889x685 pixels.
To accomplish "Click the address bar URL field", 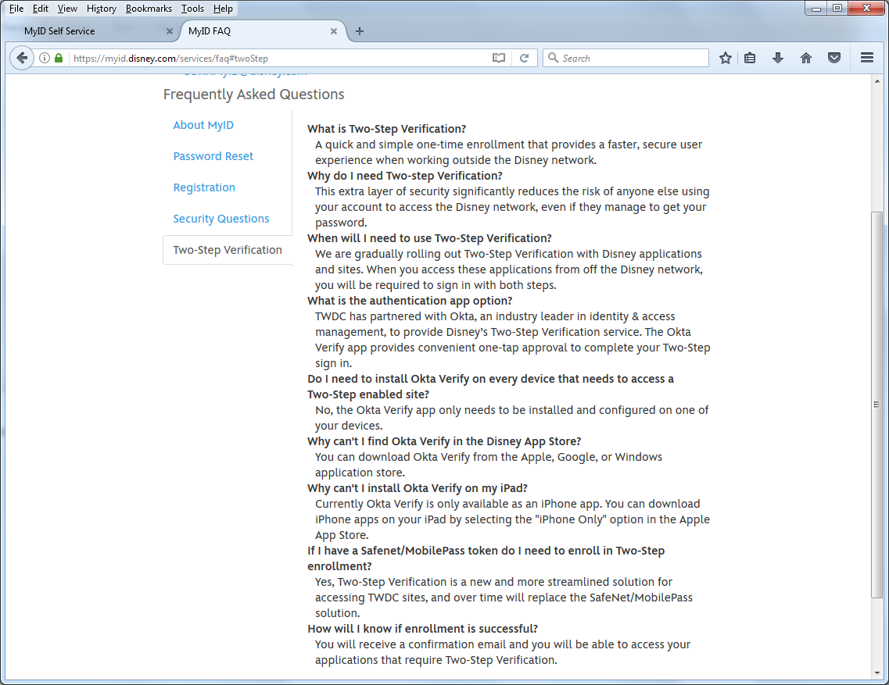I will point(278,59).
